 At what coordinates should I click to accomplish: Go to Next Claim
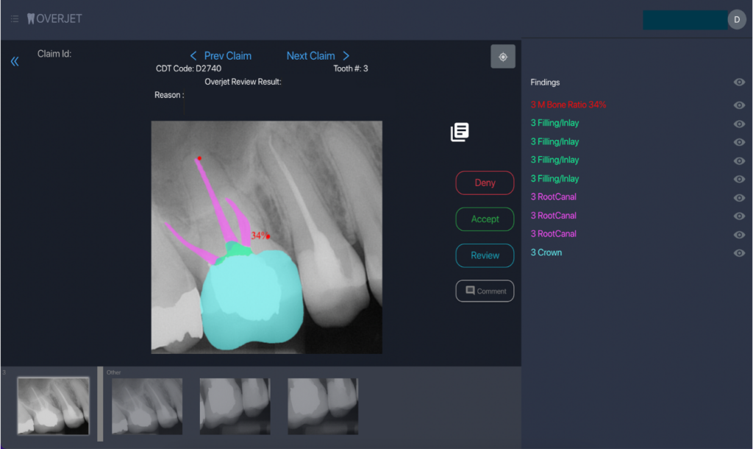click(x=318, y=56)
